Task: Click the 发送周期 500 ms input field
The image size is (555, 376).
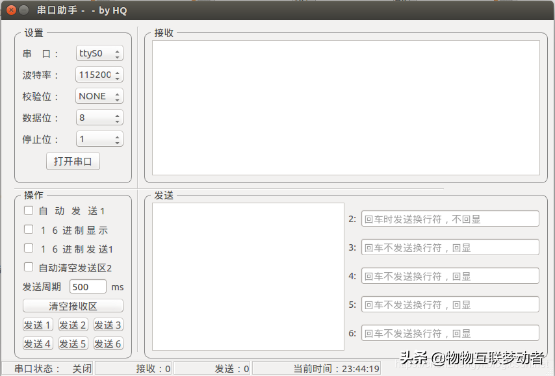Action: [88, 286]
